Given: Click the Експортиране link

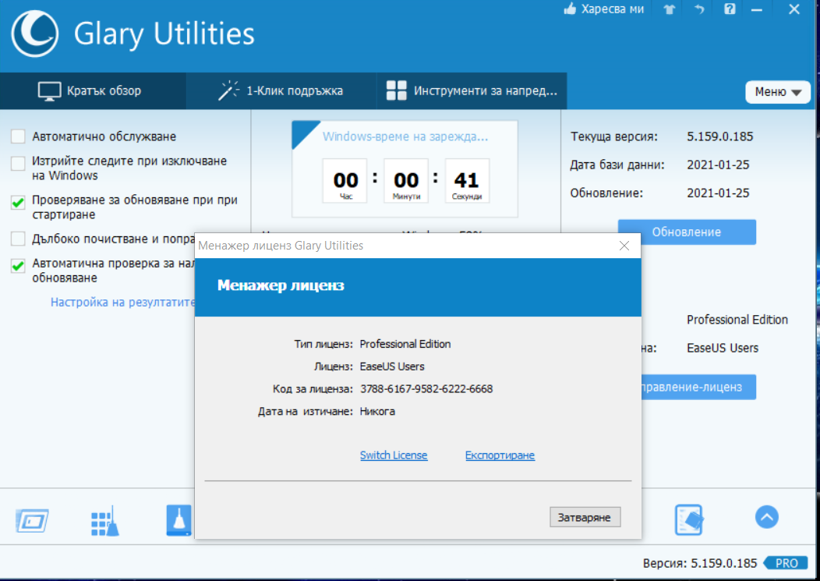Looking at the screenshot, I should coord(500,455).
